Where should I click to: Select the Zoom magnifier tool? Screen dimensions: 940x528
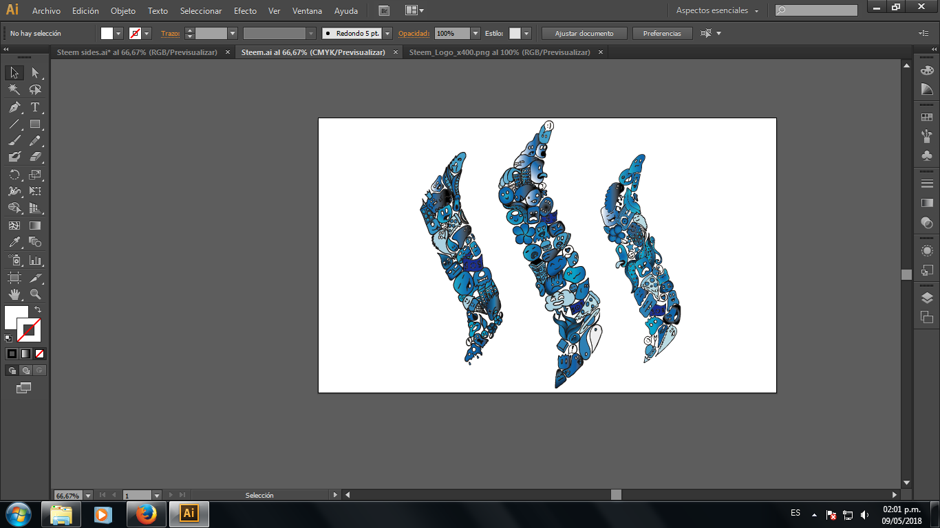tap(35, 294)
